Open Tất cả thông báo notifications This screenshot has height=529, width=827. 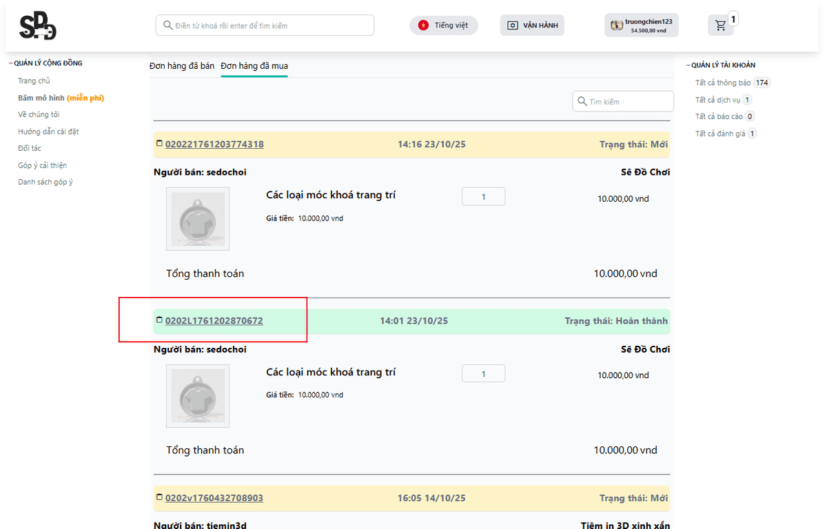[723, 83]
